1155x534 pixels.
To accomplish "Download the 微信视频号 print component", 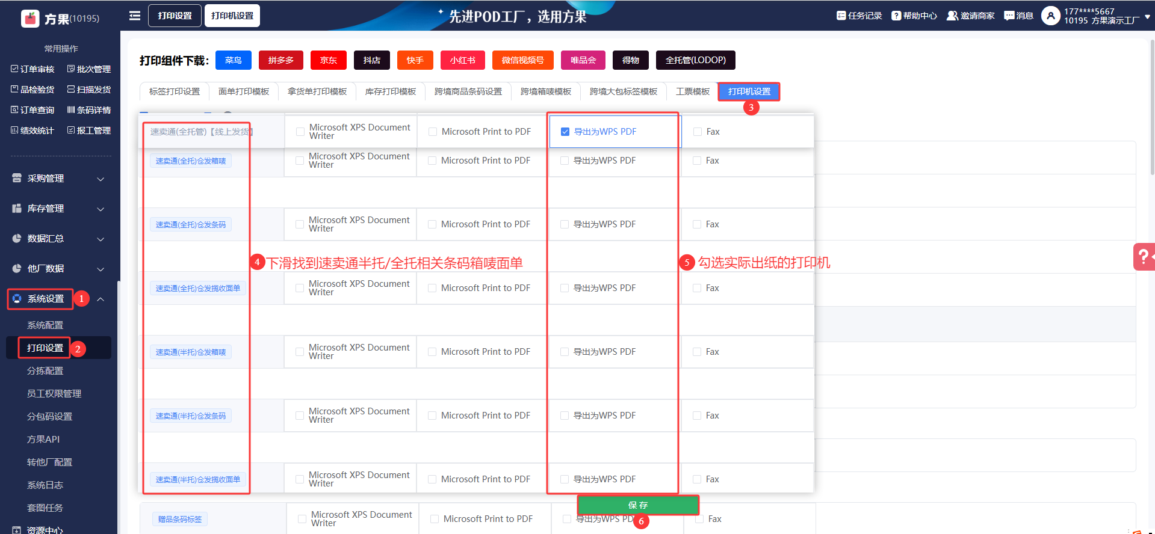I will click(x=523, y=60).
